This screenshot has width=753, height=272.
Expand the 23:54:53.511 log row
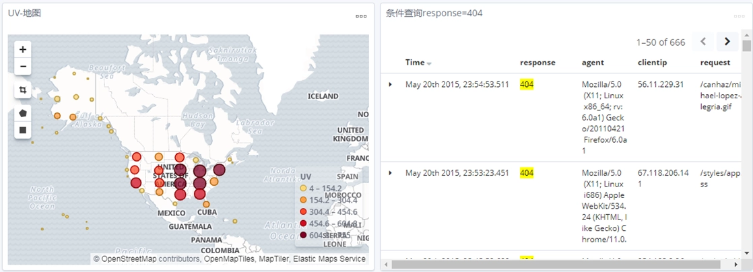click(x=390, y=84)
